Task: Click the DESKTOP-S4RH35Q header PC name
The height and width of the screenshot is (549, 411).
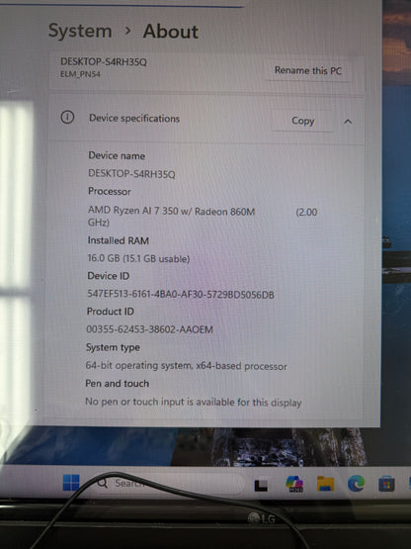Action: coord(104,62)
